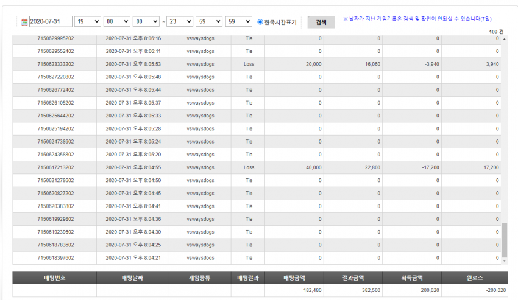
Task: Select the 한국시간표기 radio button
Action: click(x=260, y=22)
